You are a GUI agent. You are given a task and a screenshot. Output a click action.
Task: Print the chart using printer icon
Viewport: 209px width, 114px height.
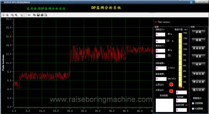pos(42,15)
